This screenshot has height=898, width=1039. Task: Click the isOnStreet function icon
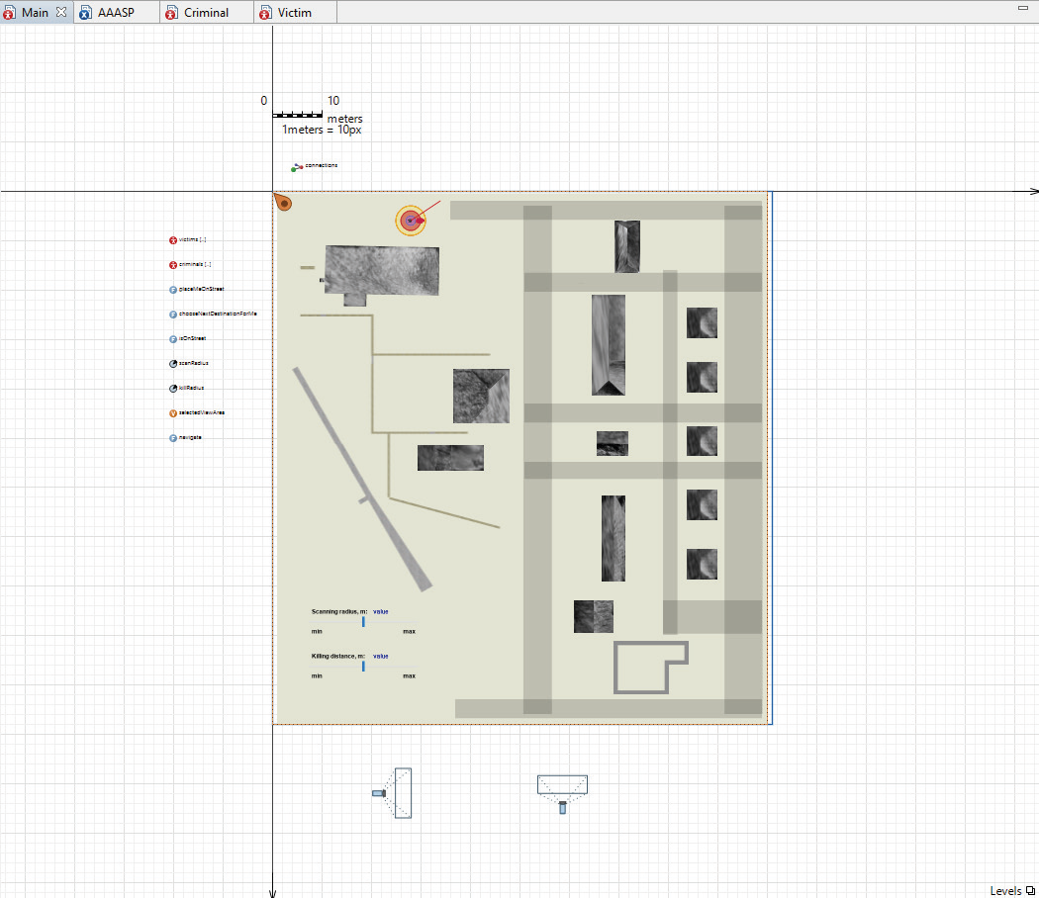point(172,339)
